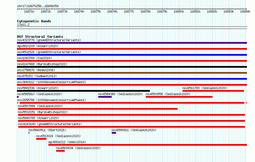This screenshot has height=162, width=255.
Task: Open the nsv5940765 (Almarri2020) label
Action: 38,118
